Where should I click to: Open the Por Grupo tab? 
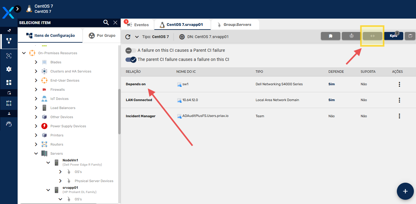click(x=102, y=36)
